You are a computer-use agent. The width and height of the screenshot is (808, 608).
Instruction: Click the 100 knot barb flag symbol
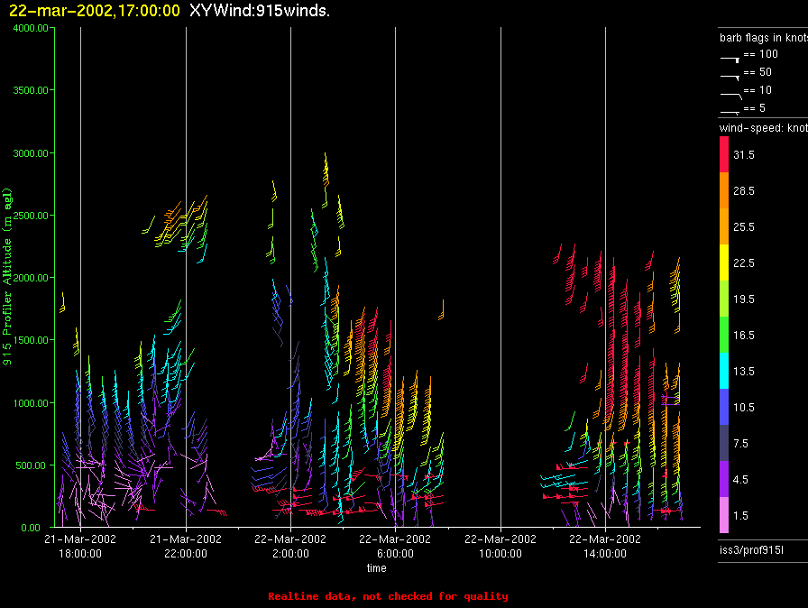(730, 58)
